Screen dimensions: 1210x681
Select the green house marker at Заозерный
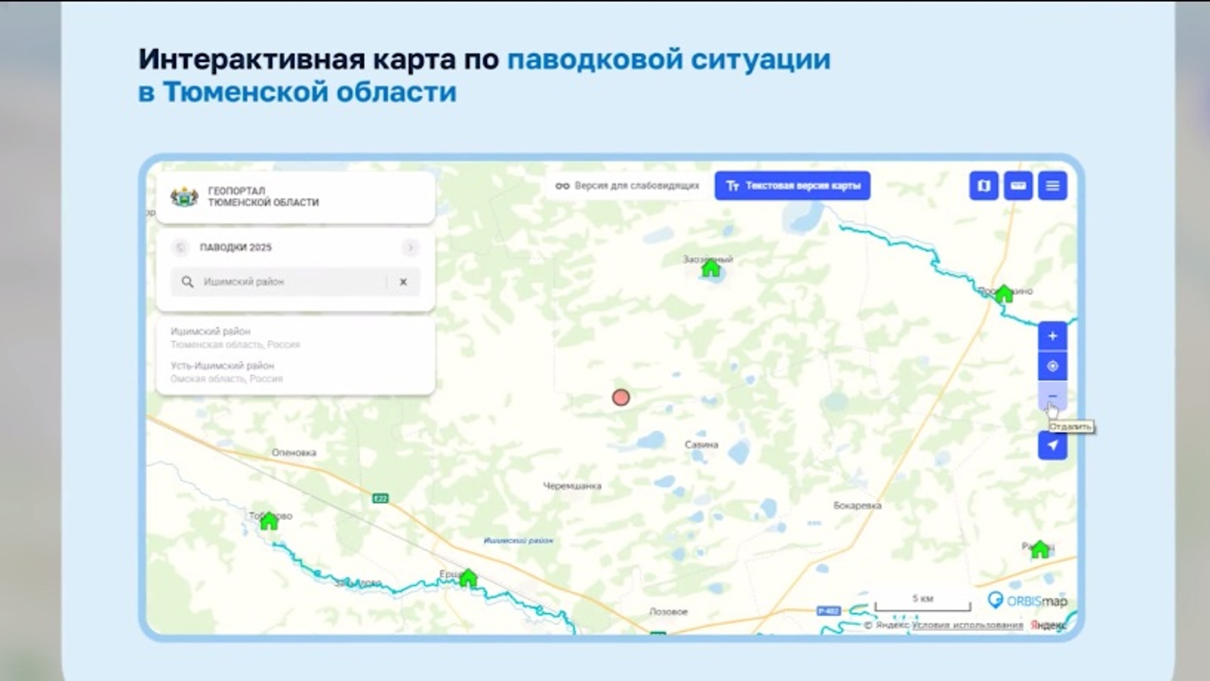pyautogui.click(x=711, y=269)
